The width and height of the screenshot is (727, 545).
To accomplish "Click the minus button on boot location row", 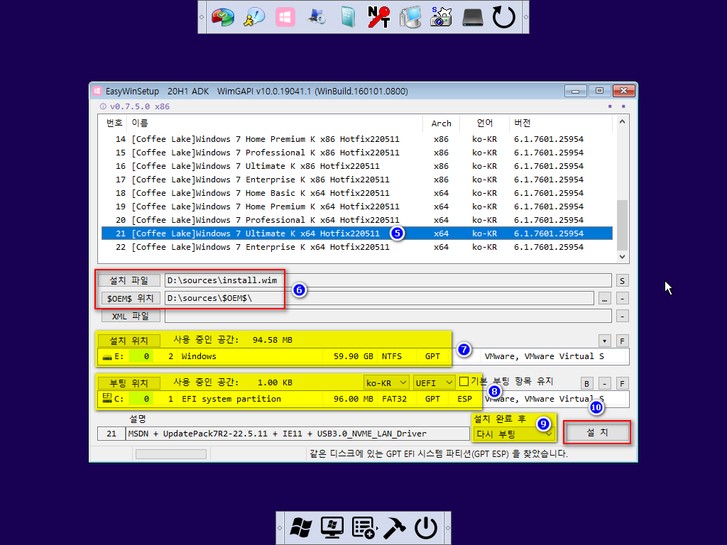I will click(x=605, y=383).
